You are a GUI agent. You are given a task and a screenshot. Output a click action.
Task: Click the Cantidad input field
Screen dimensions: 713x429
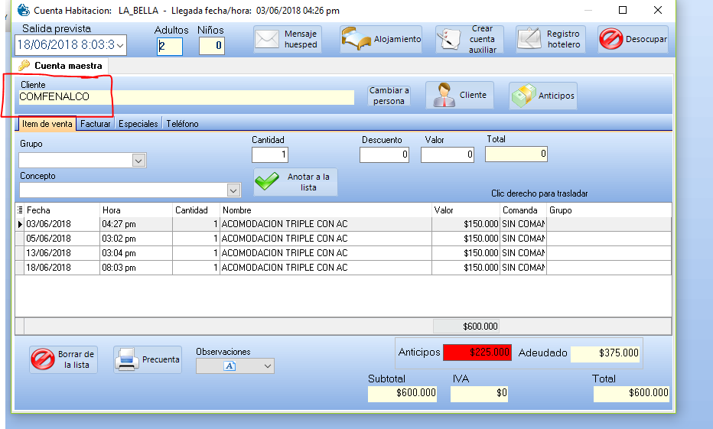(x=269, y=155)
